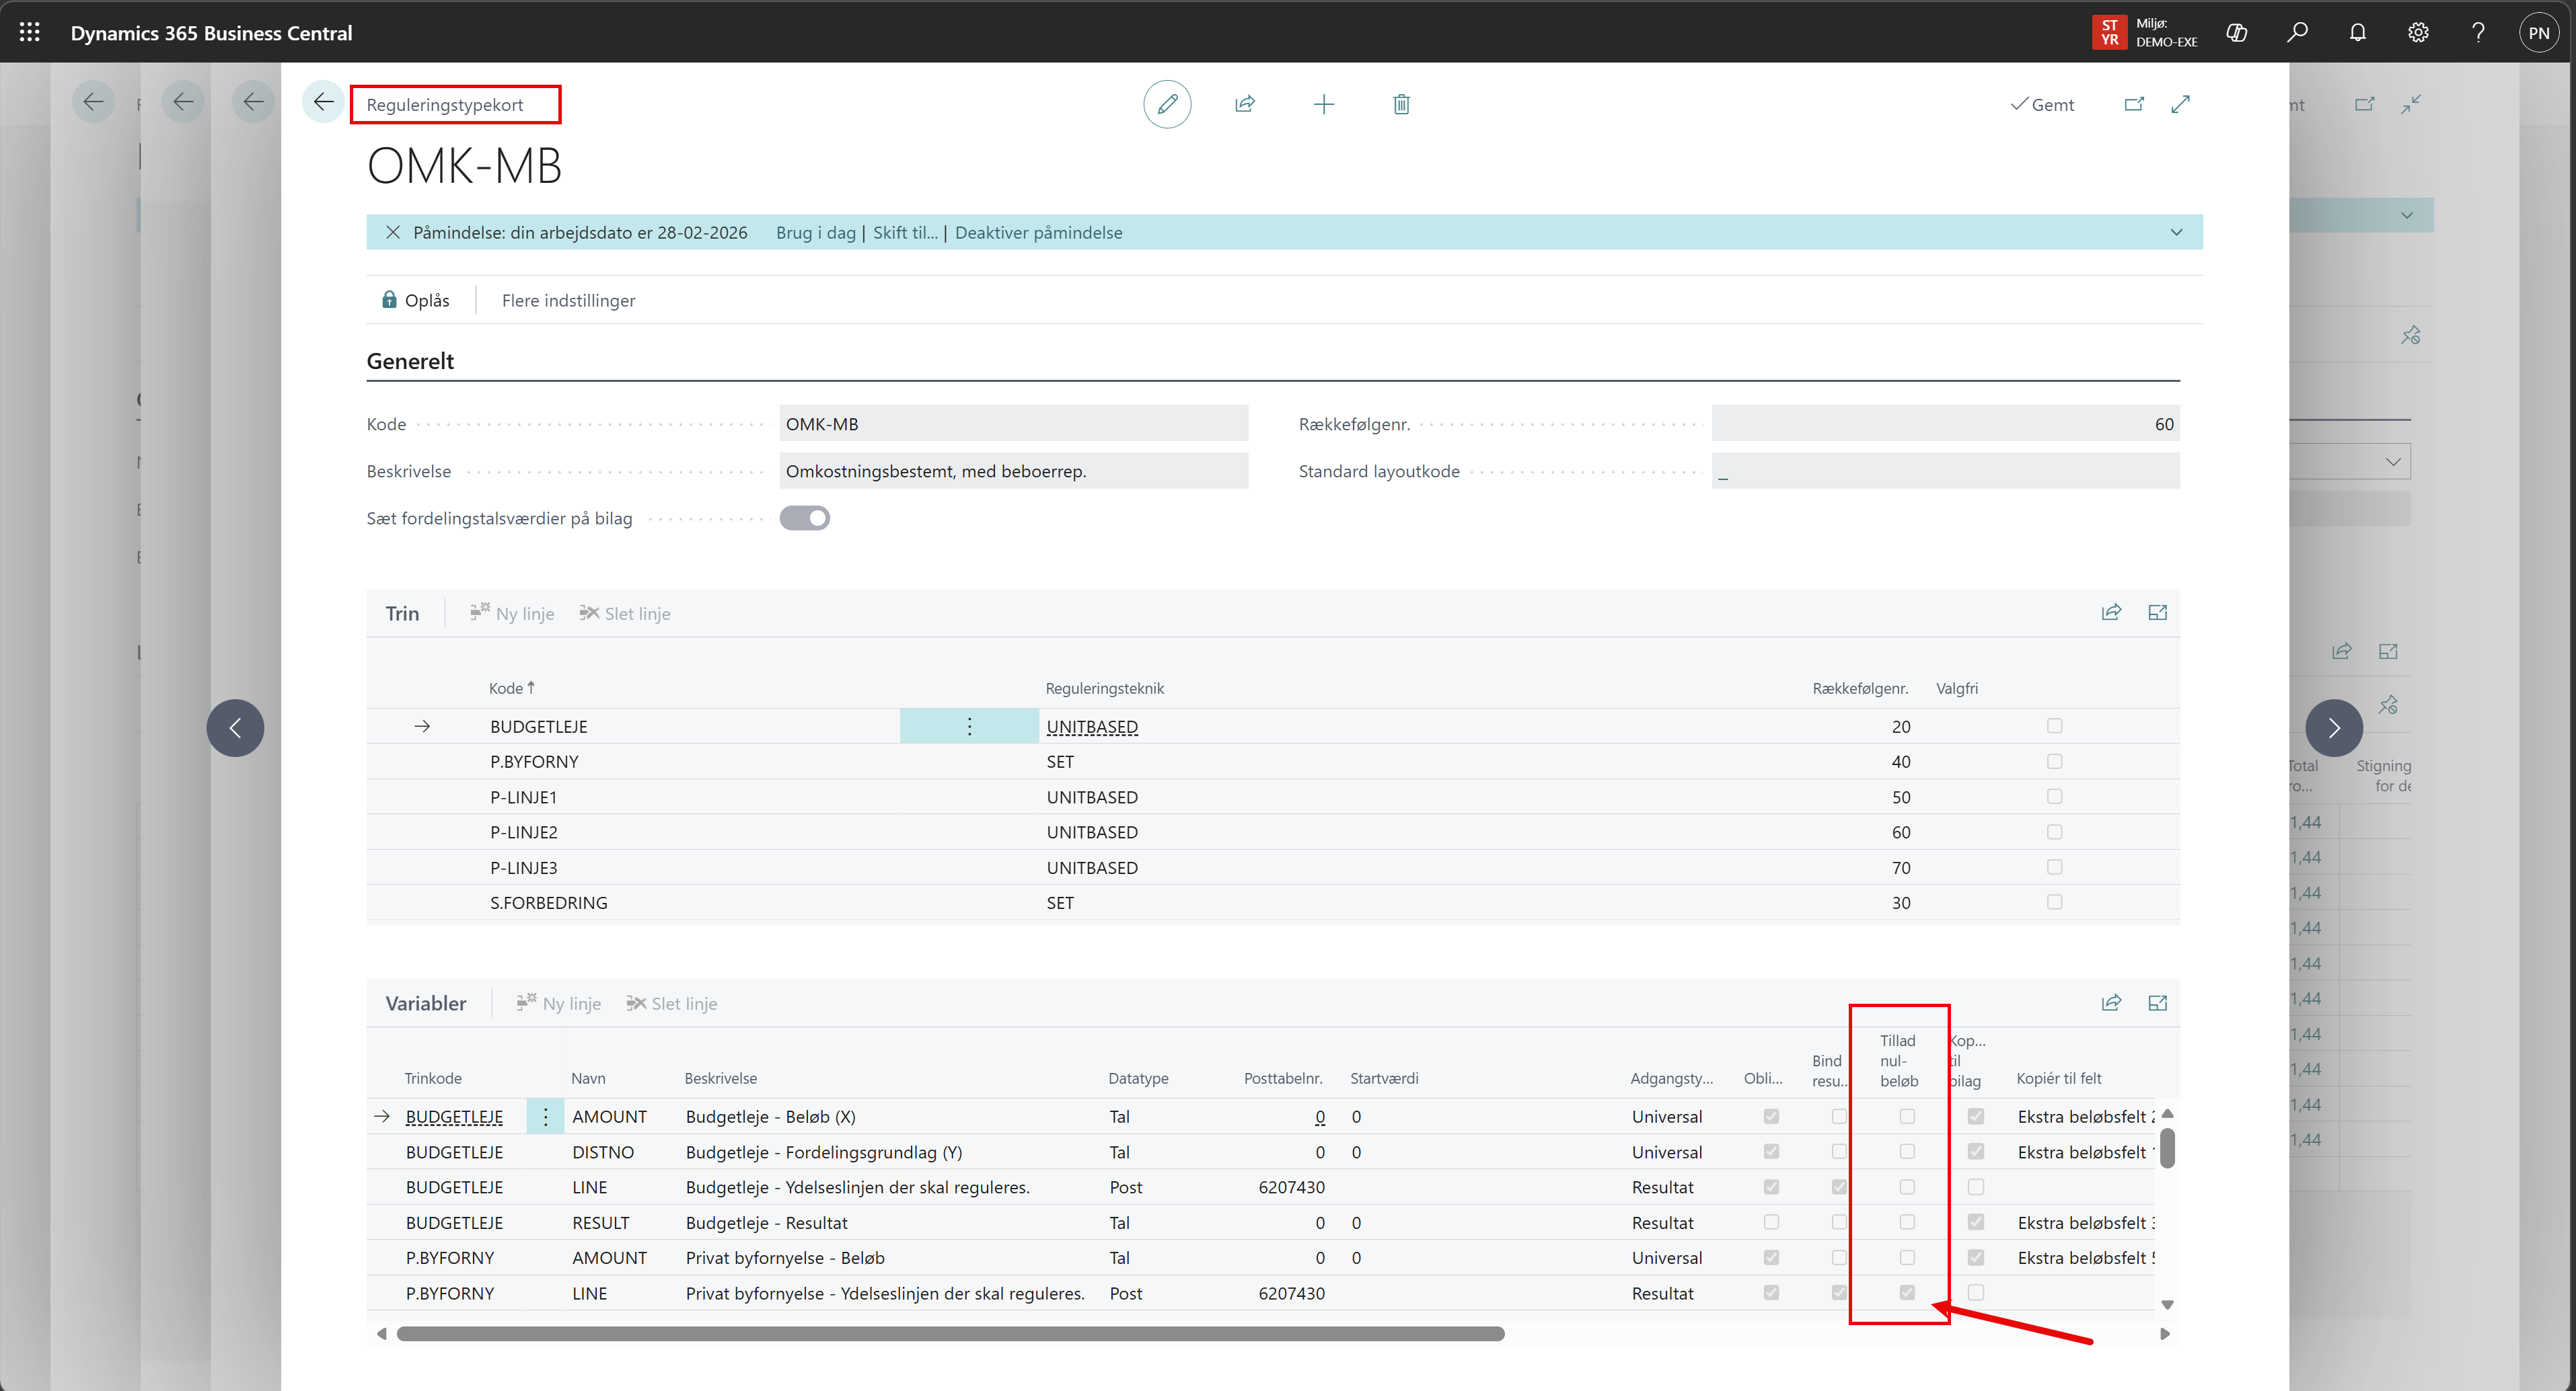
Task: Go to next record with right chevron
Action: point(2333,727)
